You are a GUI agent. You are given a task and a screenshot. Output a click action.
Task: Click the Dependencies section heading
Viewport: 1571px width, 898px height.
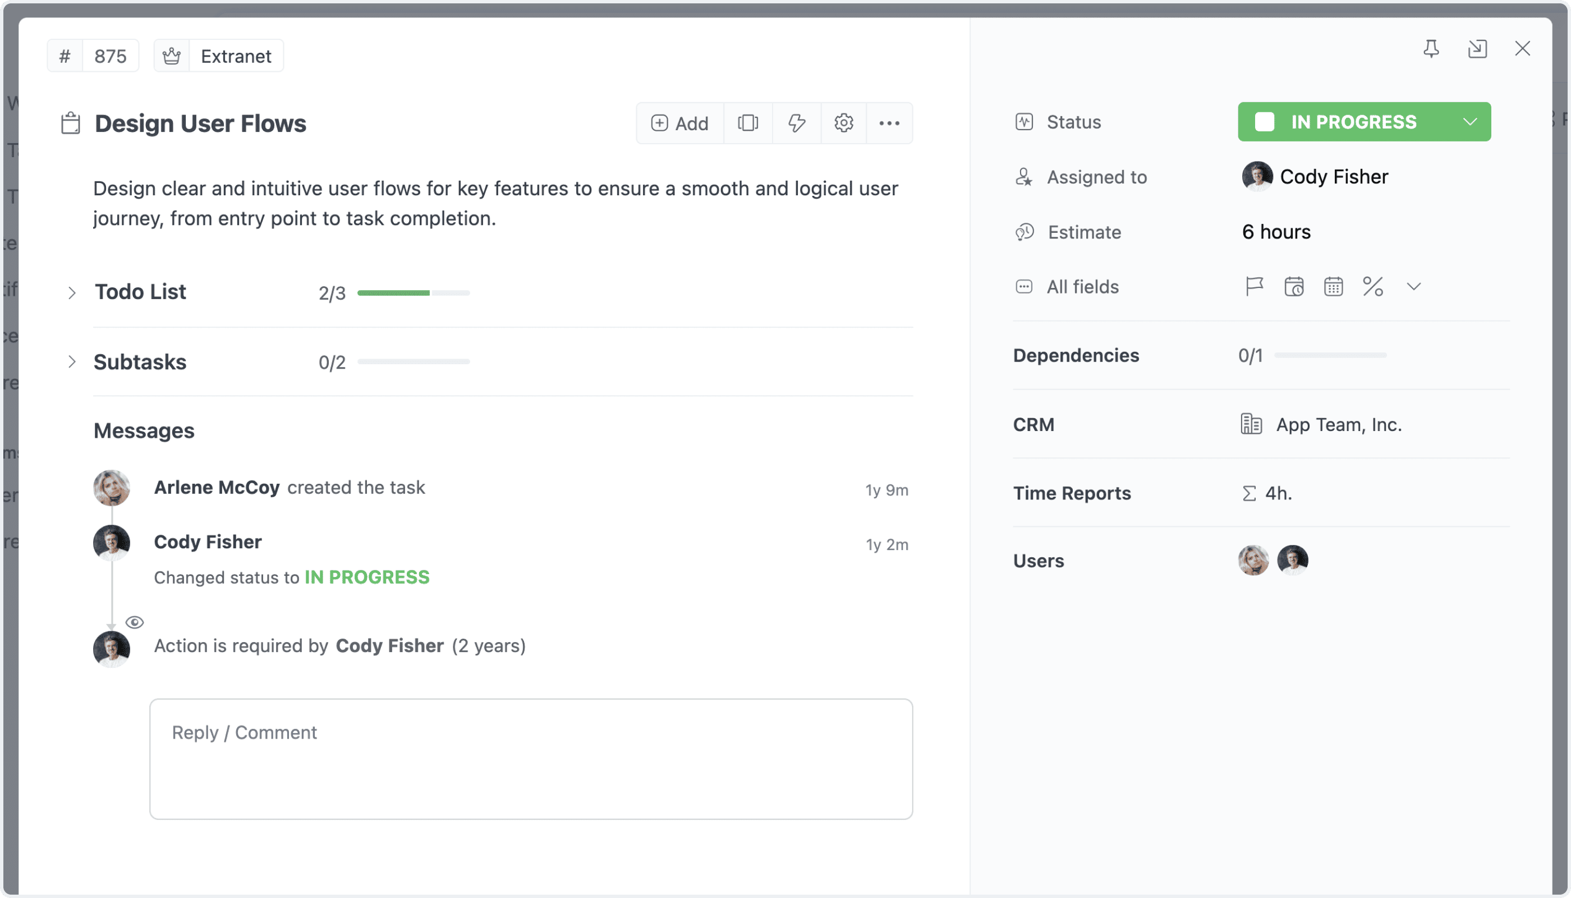[x=1076, y=356]
